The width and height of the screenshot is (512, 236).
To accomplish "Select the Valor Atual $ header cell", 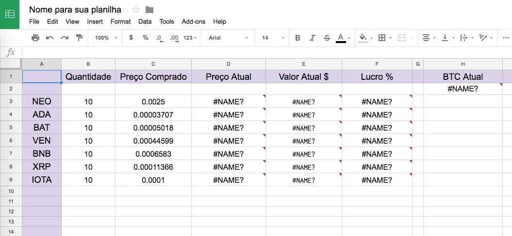I will pyautogui.click(x=304, y=77).
